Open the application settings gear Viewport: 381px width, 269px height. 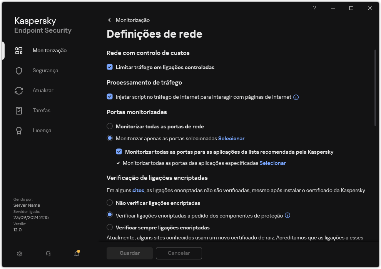click(19, 254)
